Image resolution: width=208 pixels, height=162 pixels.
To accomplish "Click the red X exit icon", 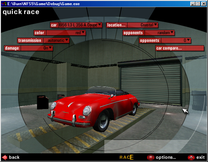I will point(191,158).
